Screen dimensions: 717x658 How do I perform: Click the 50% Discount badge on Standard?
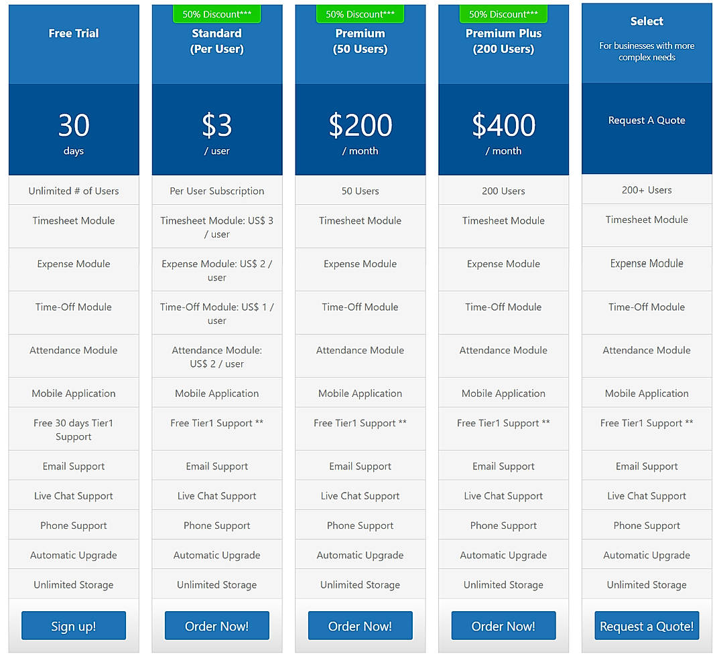(x=216, y=14)
